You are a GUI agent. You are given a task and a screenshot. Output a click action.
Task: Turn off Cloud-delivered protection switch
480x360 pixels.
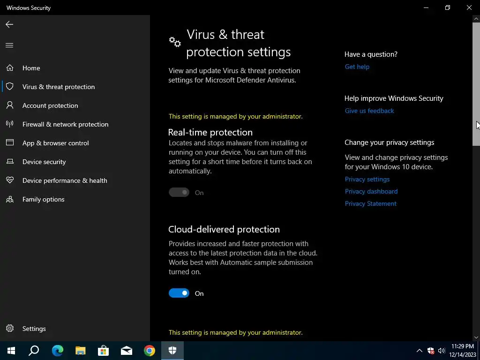[179, 293]
